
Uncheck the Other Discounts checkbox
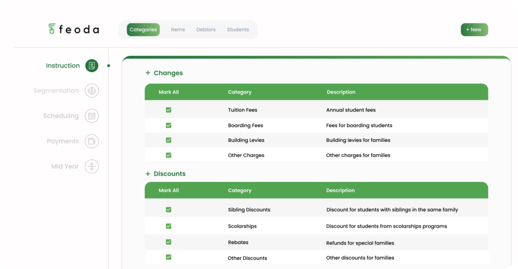(x=168, y=257)
